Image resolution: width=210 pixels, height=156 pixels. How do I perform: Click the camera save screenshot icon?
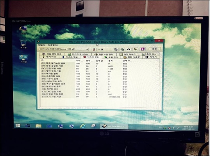pos(129,49)
